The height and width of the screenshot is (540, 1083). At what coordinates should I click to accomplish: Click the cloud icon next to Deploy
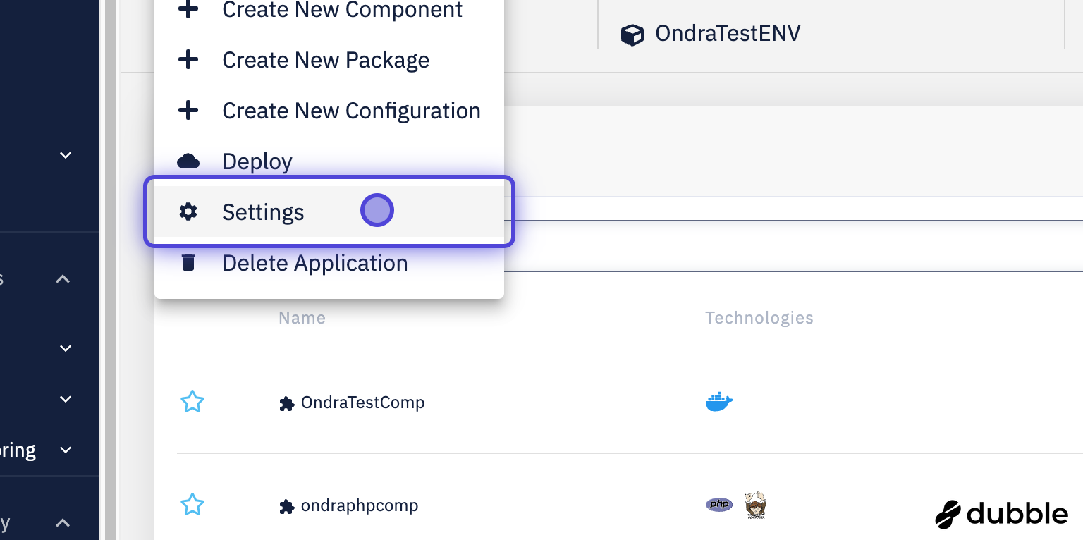tap(188, 161)
